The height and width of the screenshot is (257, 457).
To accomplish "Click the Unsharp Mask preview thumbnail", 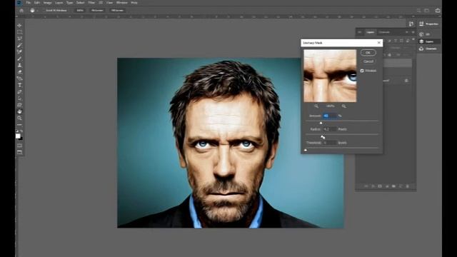I will click(330, 76).
